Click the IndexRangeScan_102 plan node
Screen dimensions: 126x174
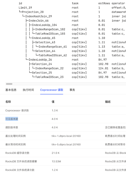(50, 29)
